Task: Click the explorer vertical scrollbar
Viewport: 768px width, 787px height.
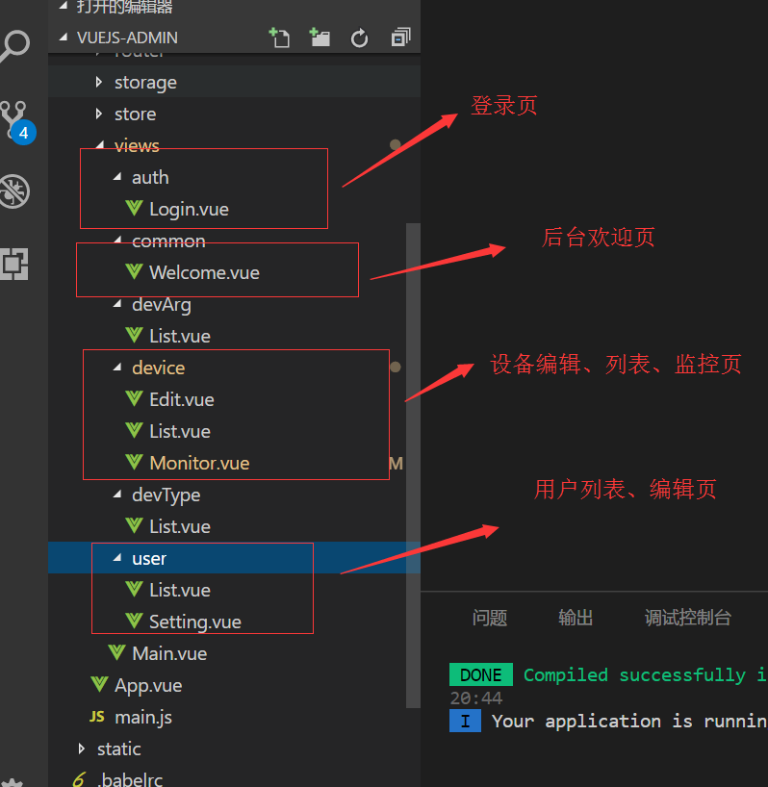Action: [x=414, y=385]
